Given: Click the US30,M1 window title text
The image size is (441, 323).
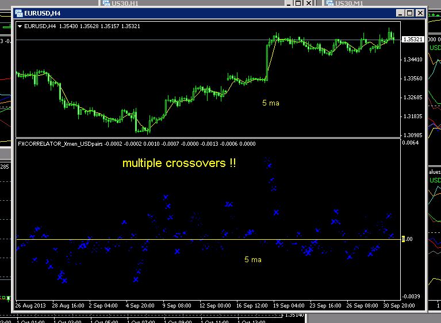Looking at the screenshot, I should [x=349, y=3].
